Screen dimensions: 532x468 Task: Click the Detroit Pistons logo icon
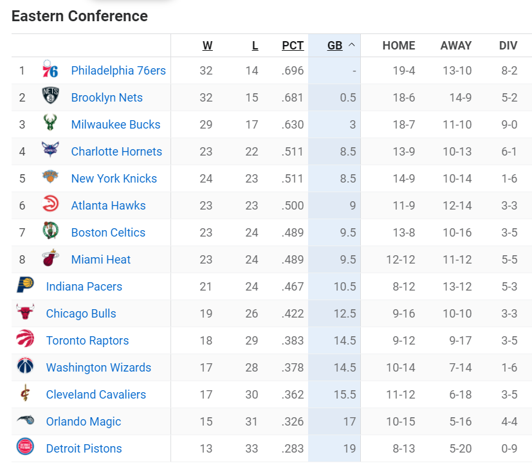(26, 447)
